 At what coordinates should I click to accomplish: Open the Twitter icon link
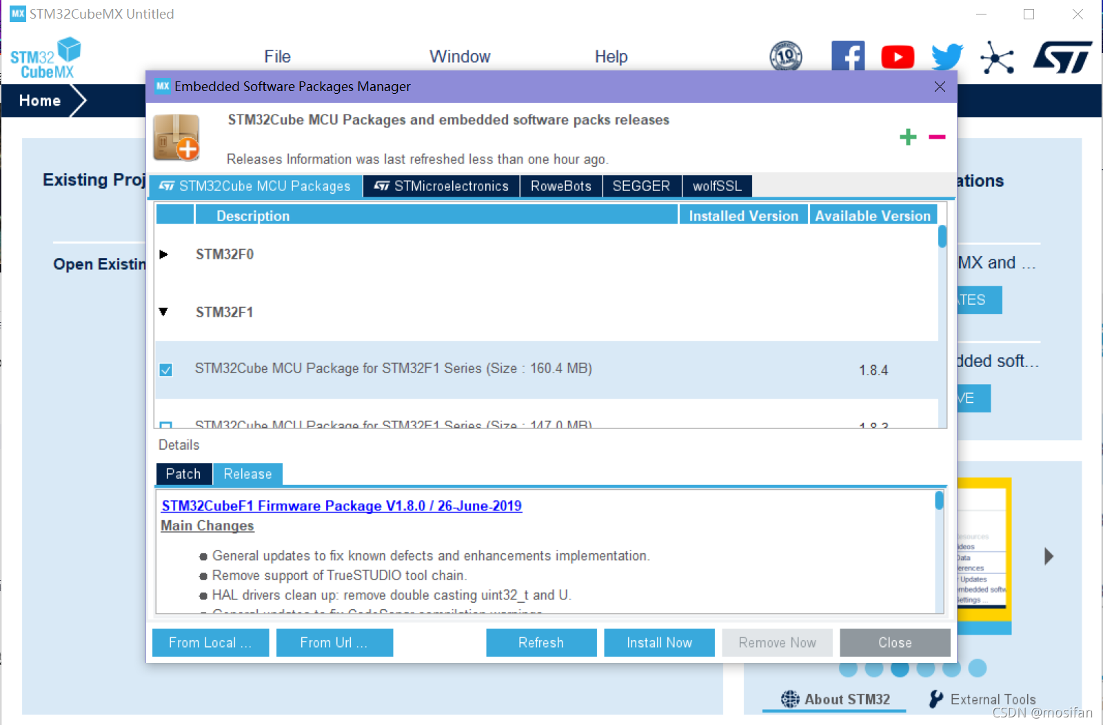pyautogui.click(x=947, y=57)
